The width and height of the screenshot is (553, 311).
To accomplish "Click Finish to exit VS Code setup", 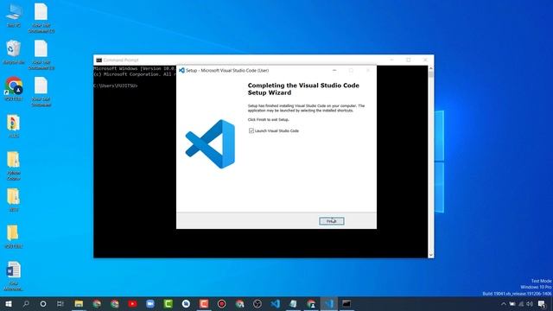I will point(332,221).
